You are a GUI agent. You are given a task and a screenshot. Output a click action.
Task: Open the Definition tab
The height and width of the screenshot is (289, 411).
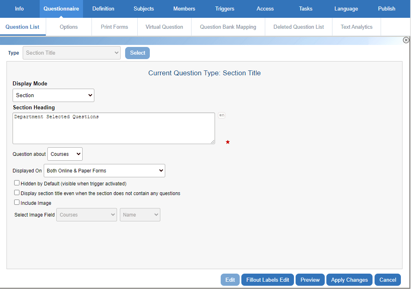click(103, 8)
